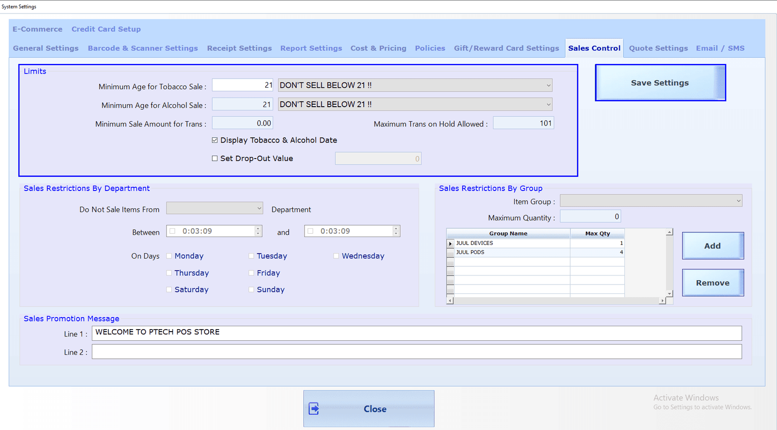Open Quote Settings tab
This screenshot has height=430, width=777.
(x=659, y=48)
